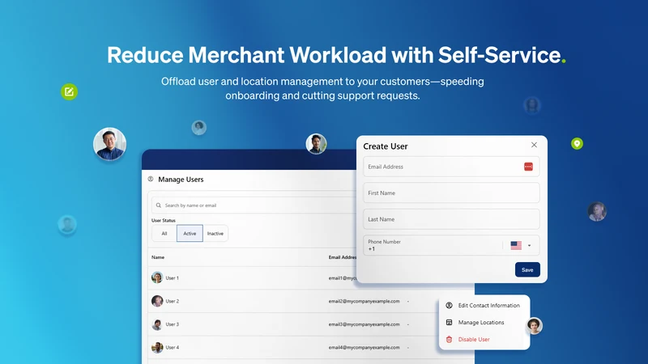The height and width of the screenshot is (364, 648).
Task: Click the Search by name or email box
Action: pyautogui.click(x=254, y=205)
